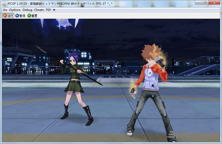222x144 pixels.
Task: Open the Debug menu
Action: 27,10
